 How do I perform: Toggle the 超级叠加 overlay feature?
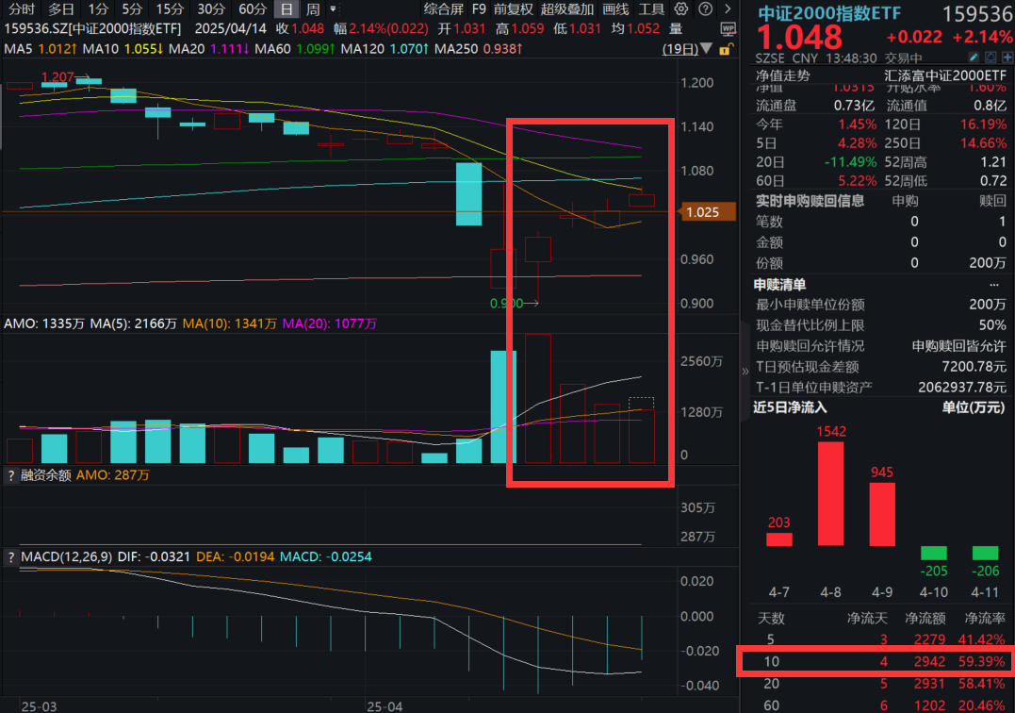[566, 8]
